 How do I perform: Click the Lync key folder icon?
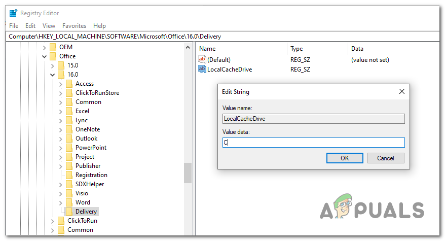(69, 120)
